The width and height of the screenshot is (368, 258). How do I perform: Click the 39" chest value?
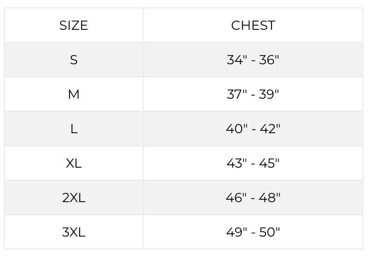click(x=270, y=95)
